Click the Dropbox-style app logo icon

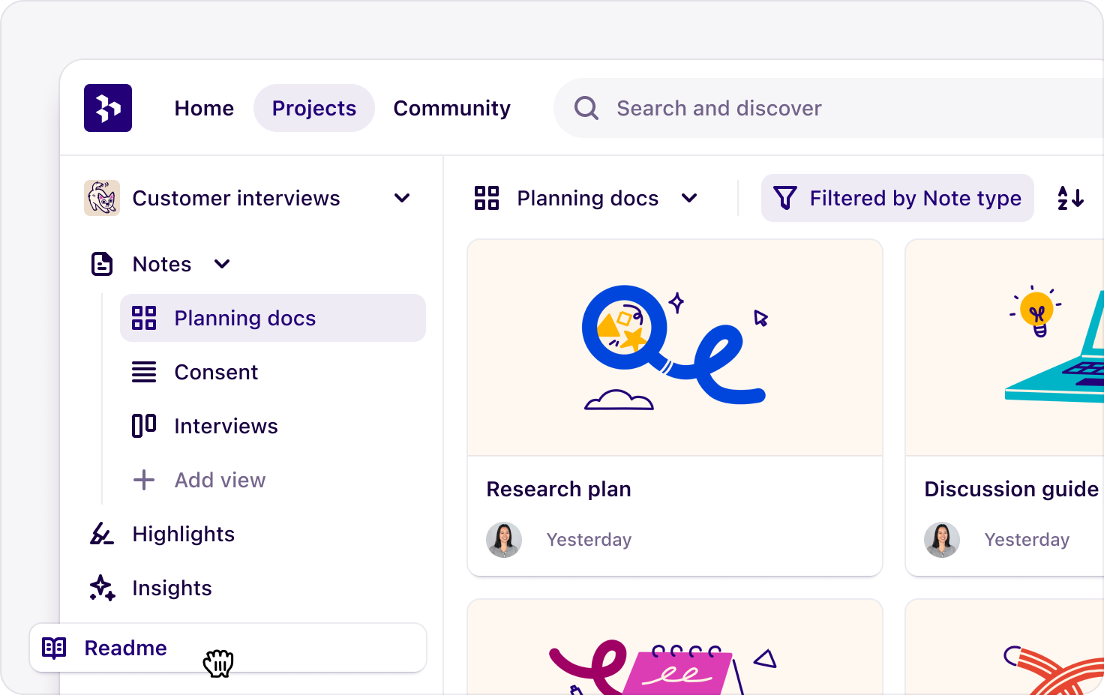click(x=107, y=108)
